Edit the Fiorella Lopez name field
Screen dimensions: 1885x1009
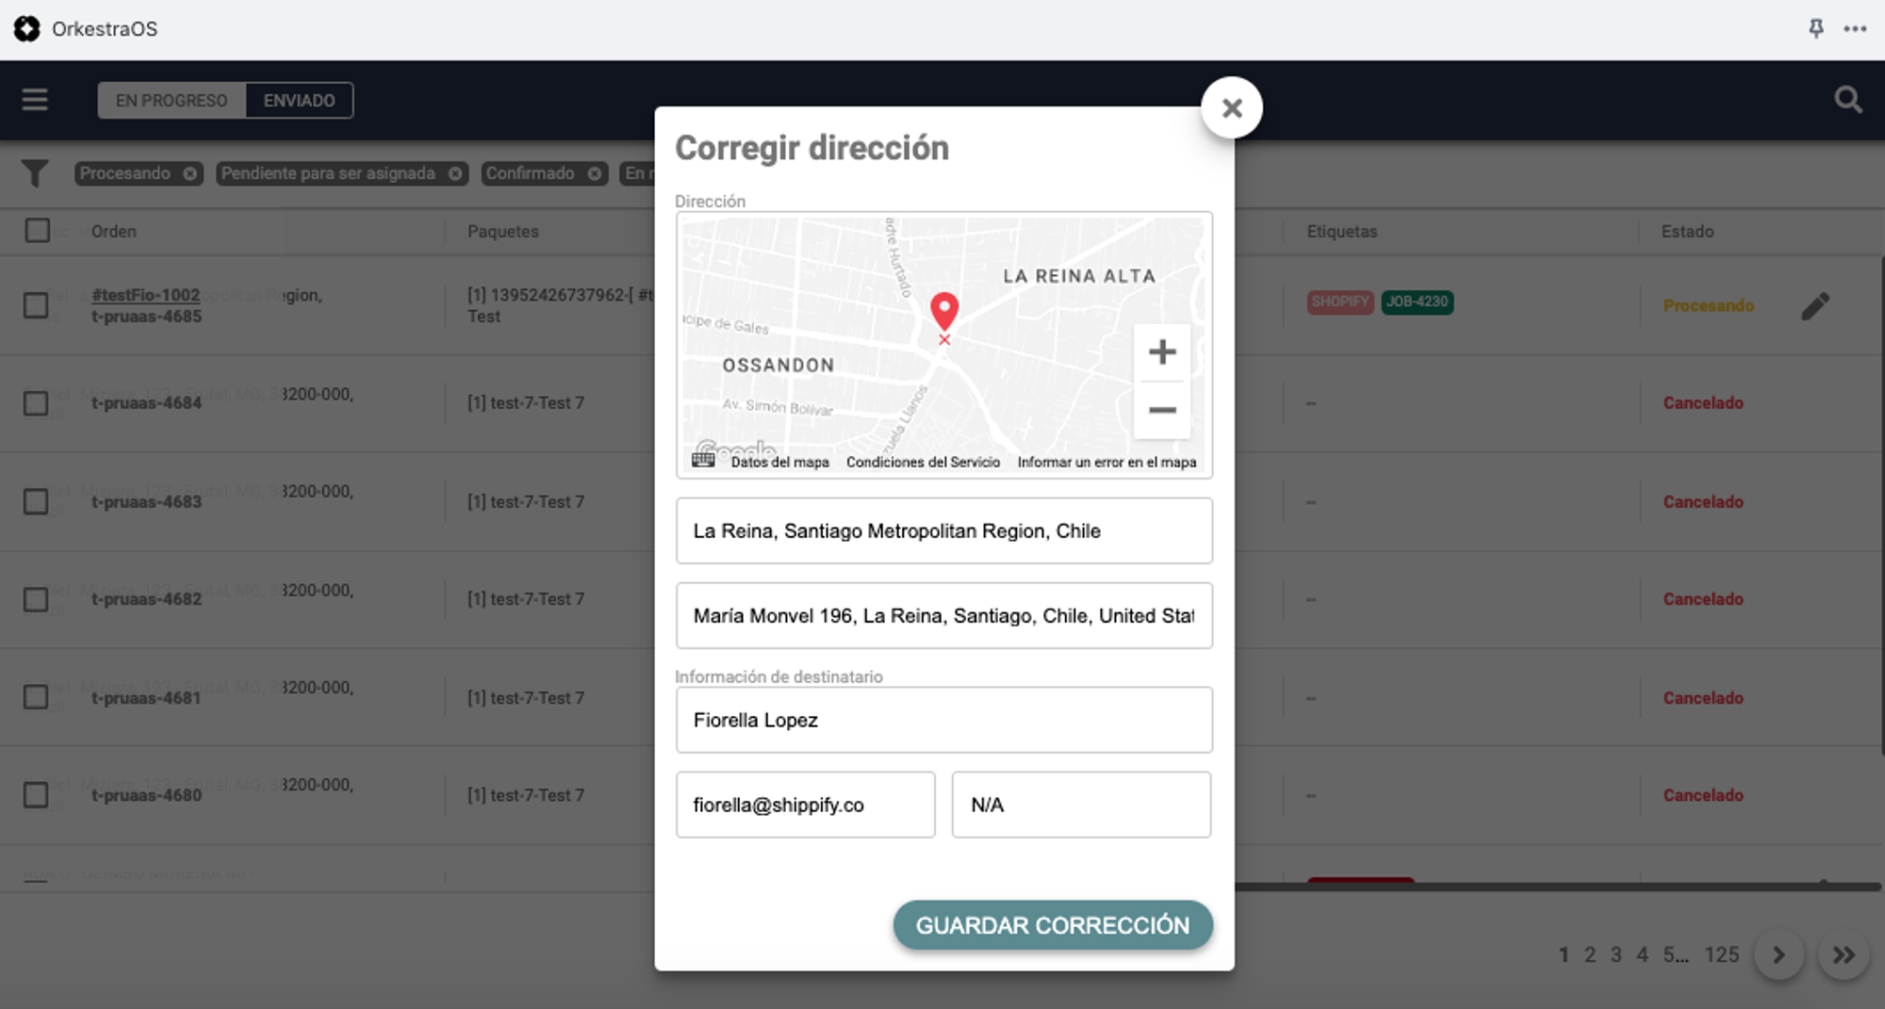[x=943, y=720]
